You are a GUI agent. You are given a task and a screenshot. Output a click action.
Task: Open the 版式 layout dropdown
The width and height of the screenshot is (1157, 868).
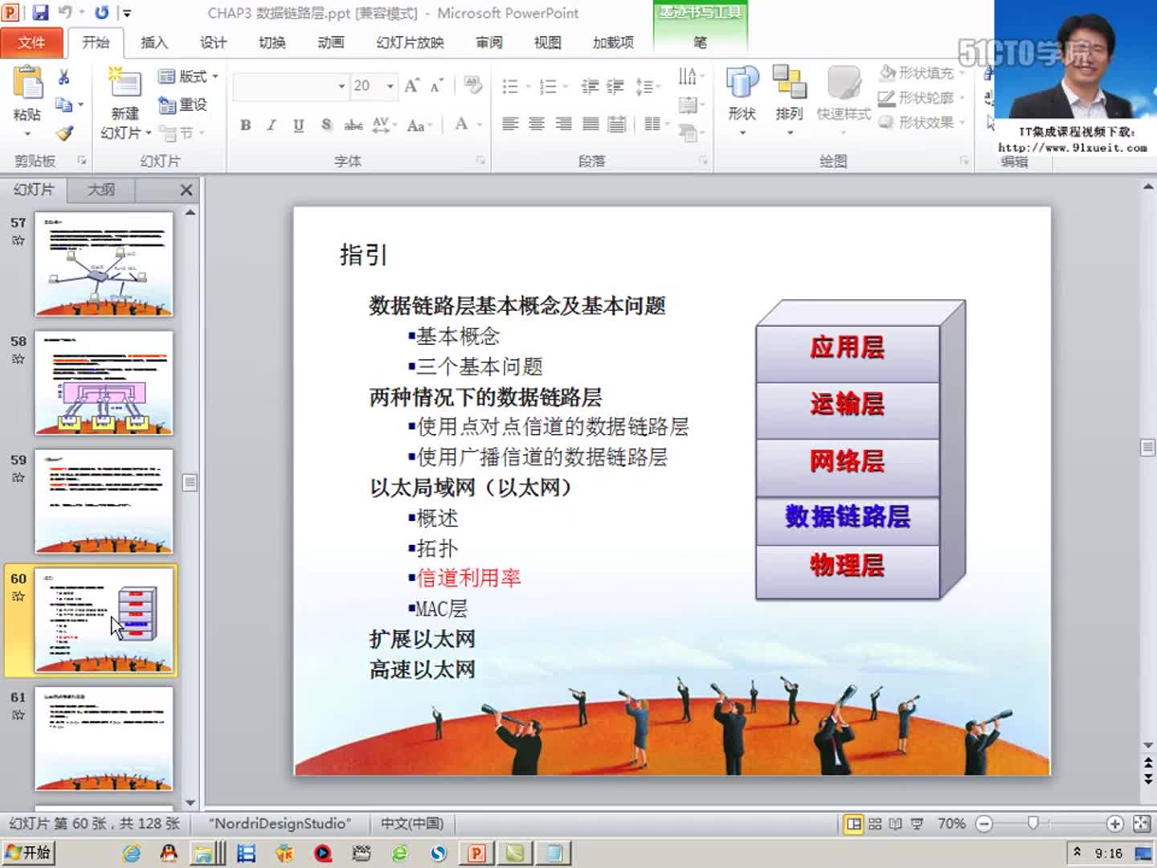pos(188,76)
